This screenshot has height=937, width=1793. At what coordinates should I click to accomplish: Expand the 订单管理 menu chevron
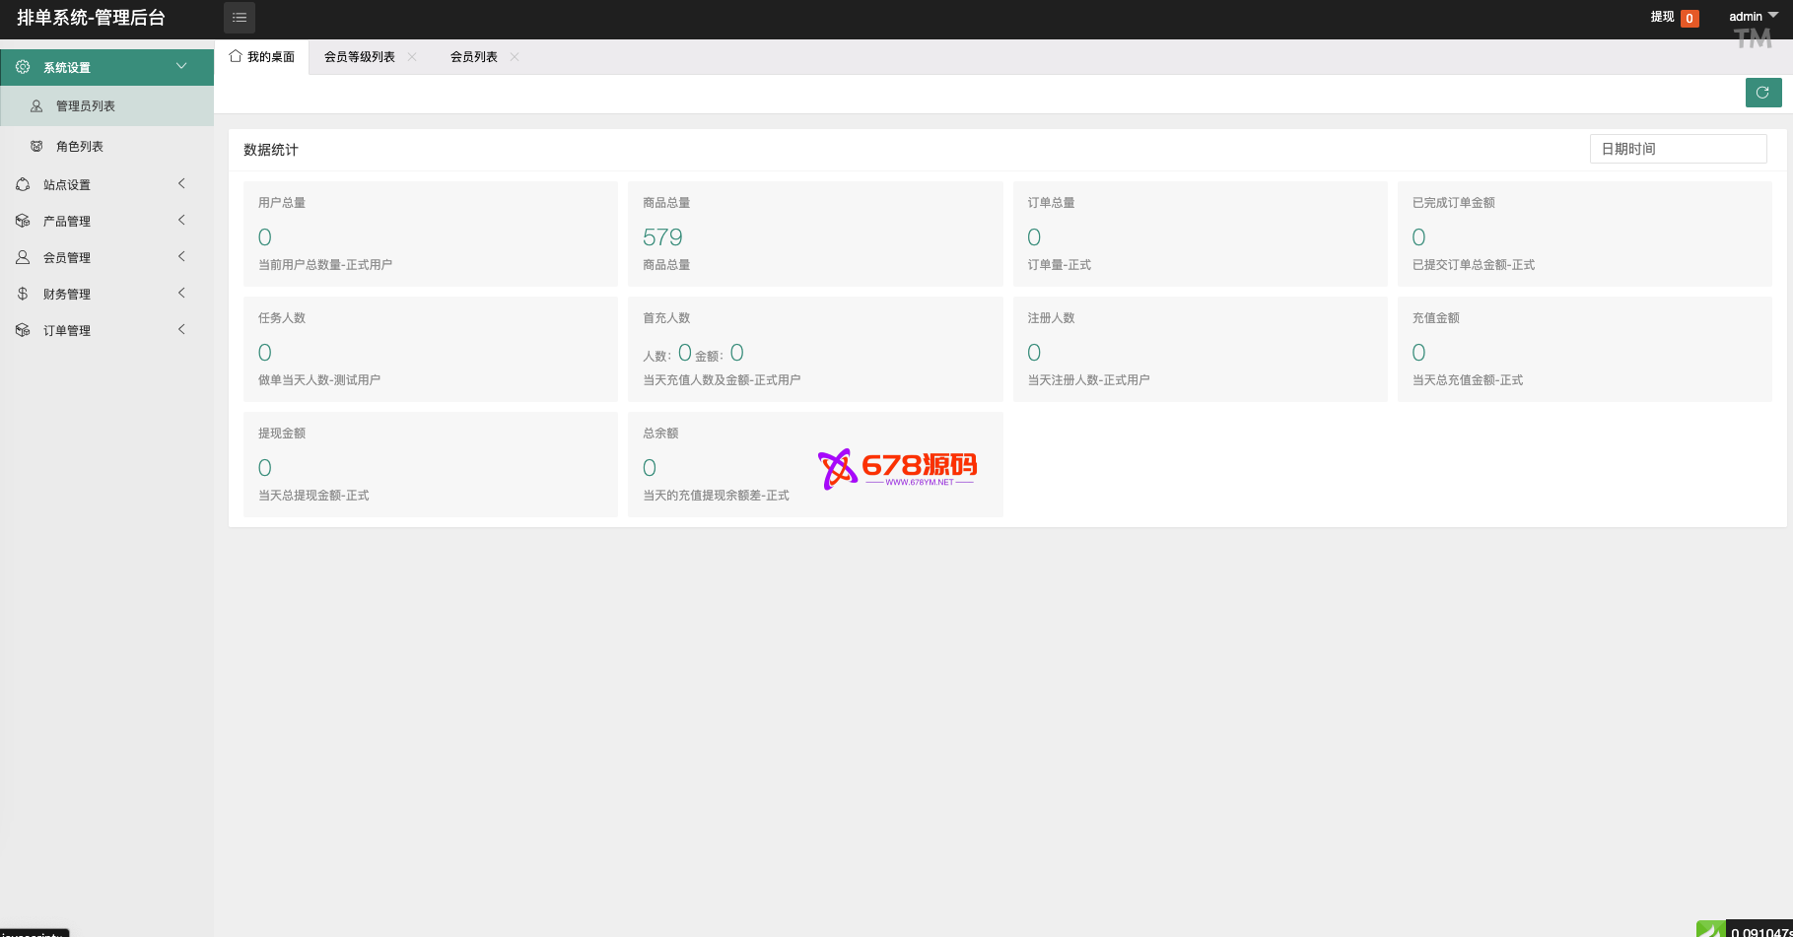click(181, 330)
